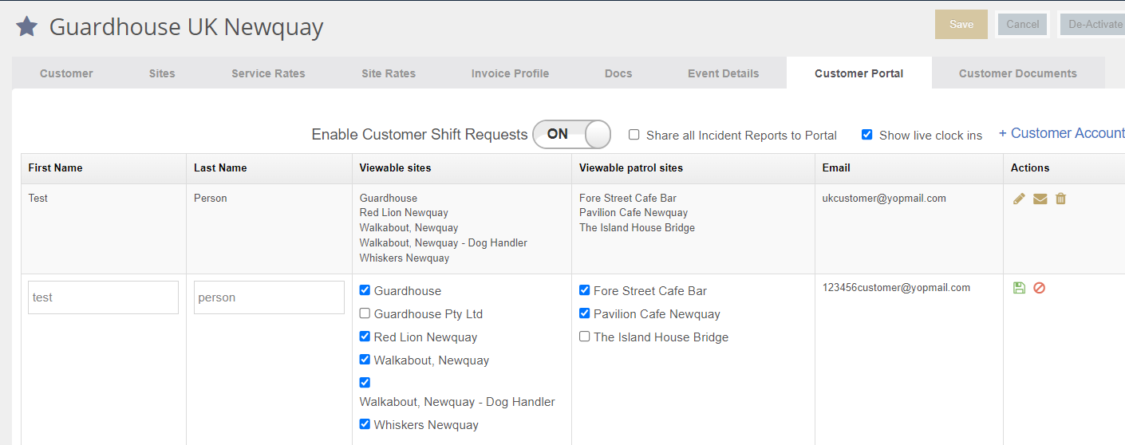
Task: Cancel row editing with the red circle icon
Action: 1039,288
